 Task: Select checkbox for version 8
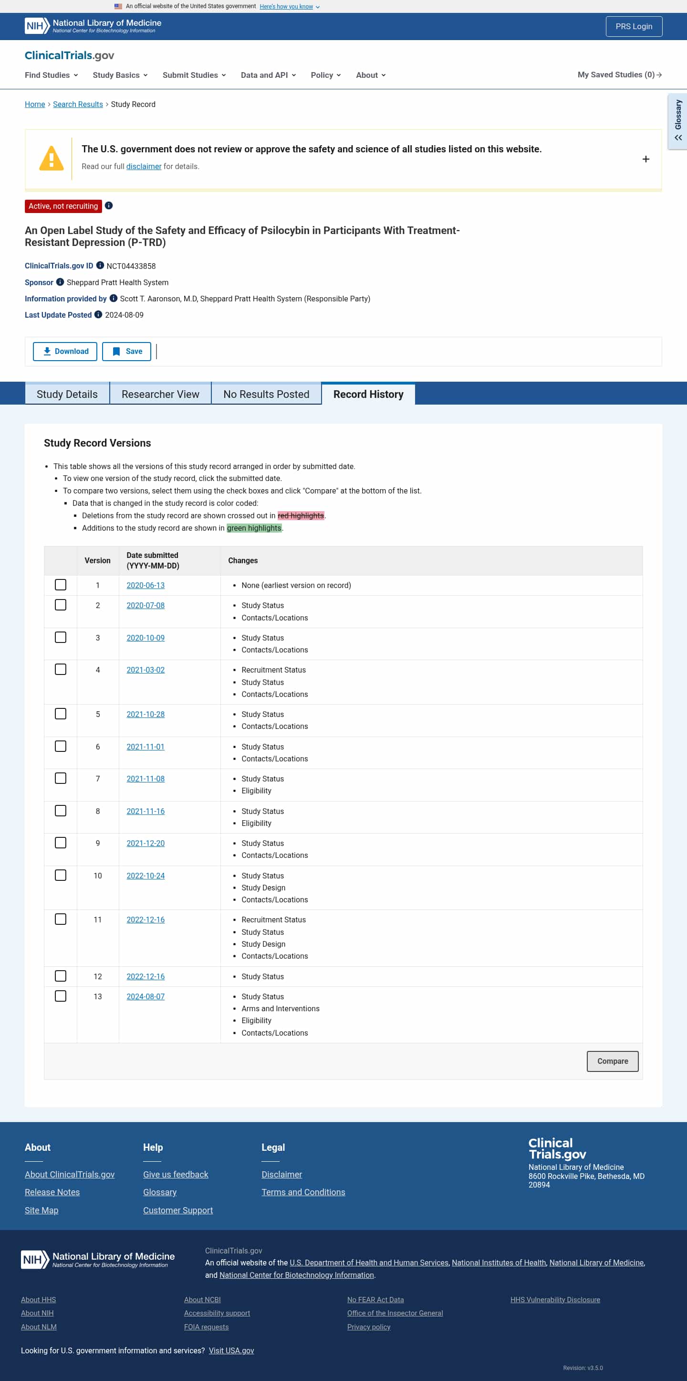tap(61, 811)
